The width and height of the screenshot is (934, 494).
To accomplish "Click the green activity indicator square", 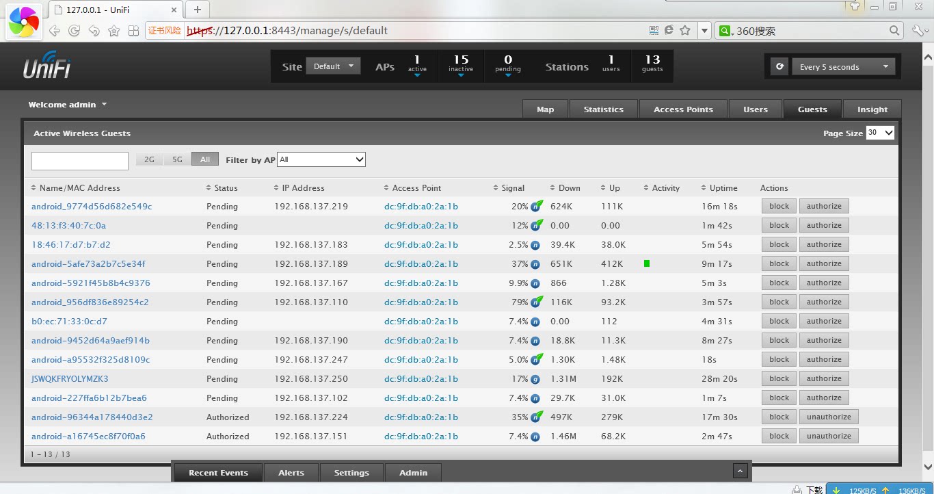I will pyautogui.click(x=647, y=263).
